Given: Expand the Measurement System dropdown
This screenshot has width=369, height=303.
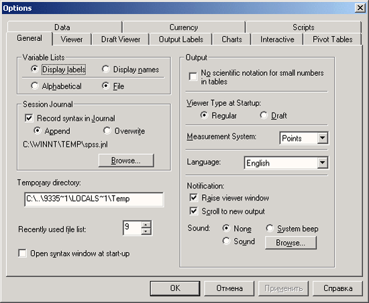Looking at the screenshot, I should coord(323,138).
